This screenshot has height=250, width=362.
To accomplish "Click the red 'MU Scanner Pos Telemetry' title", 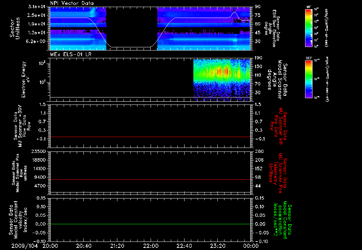I will pos(278,173).
